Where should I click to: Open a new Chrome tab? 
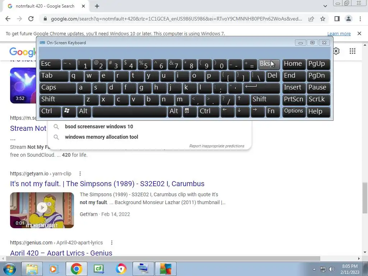[97, 6]
